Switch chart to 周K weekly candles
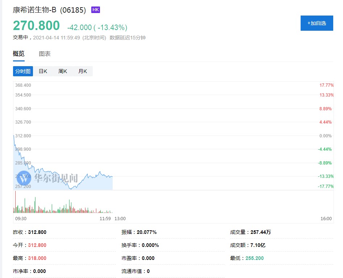This screenshot has width=343, height=278. coord(63,71)
